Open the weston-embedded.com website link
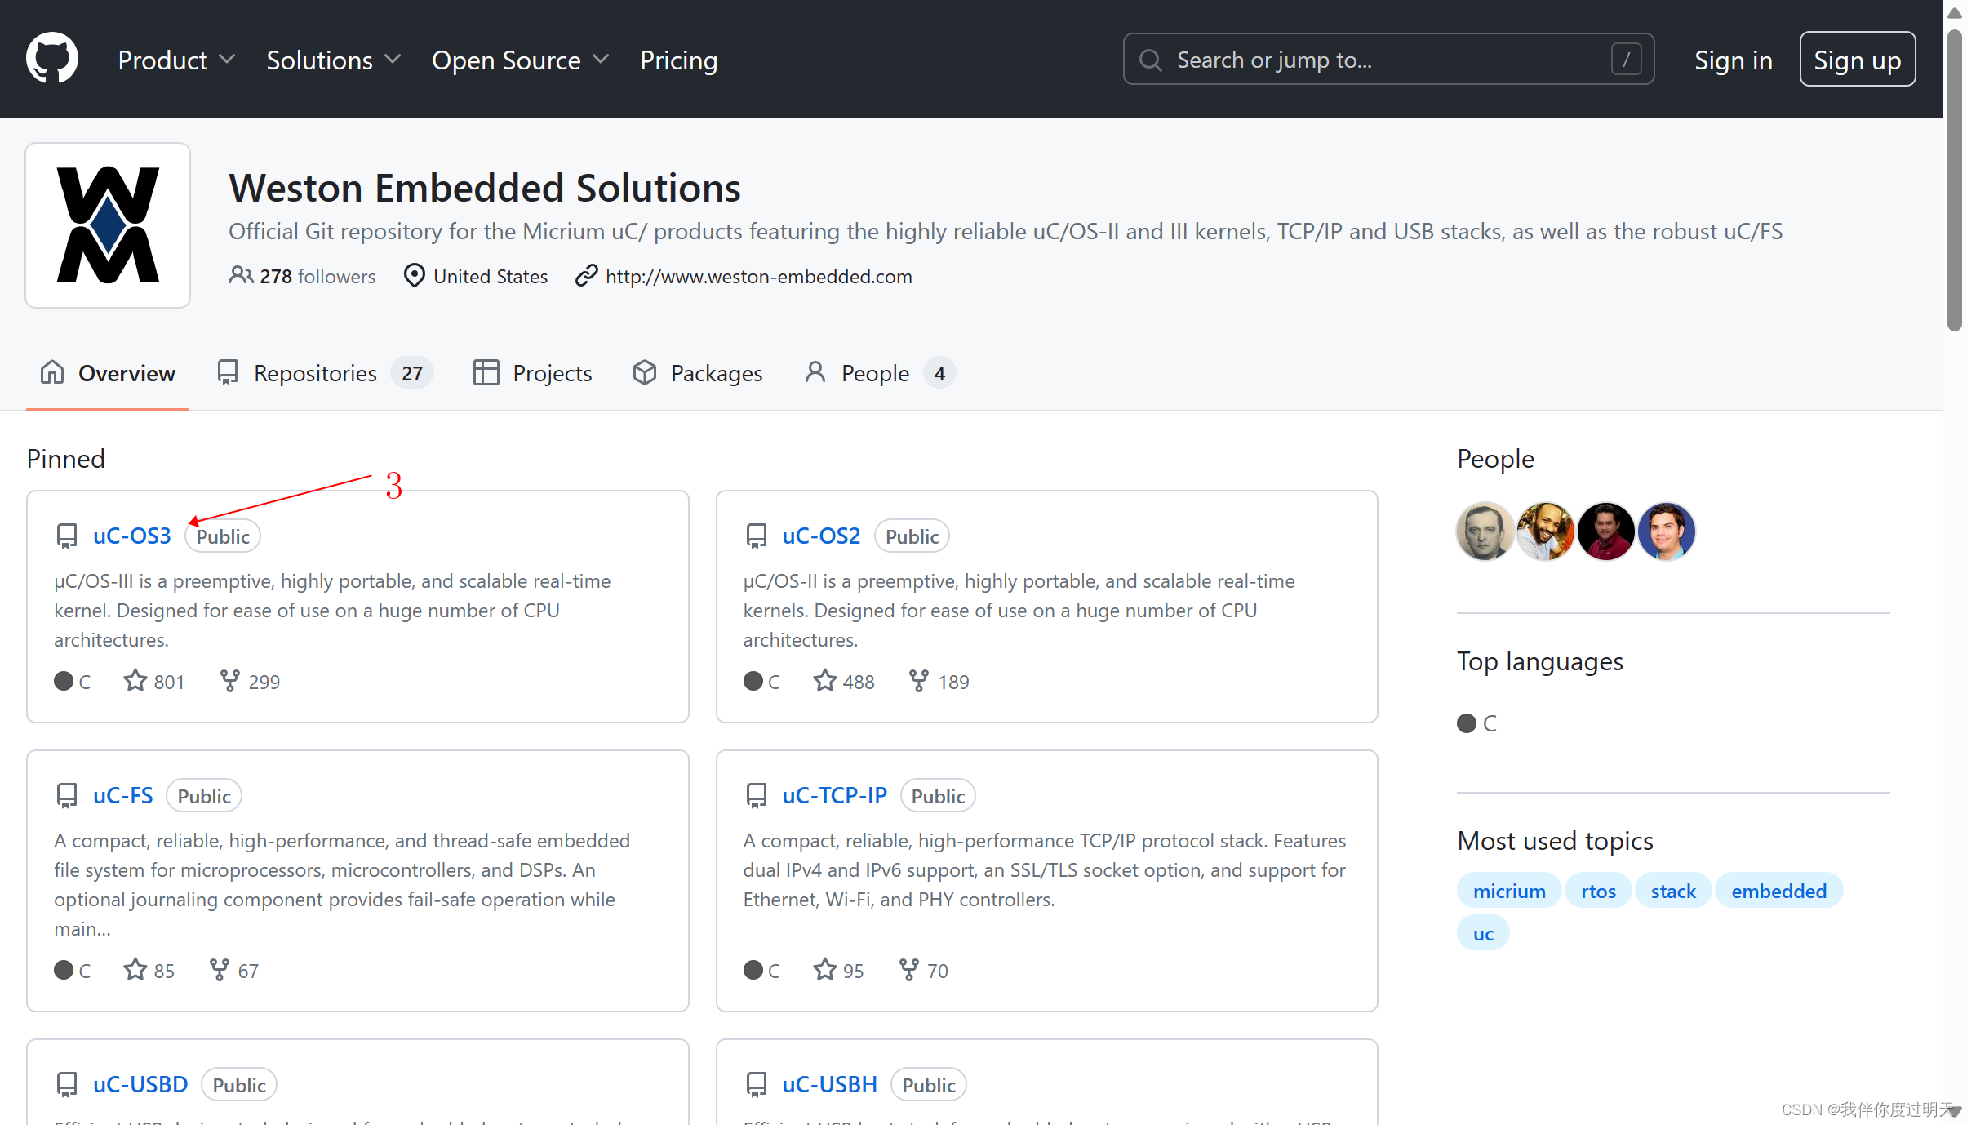Viewport: 1967px width, 1125px height. tap(758, 277)
